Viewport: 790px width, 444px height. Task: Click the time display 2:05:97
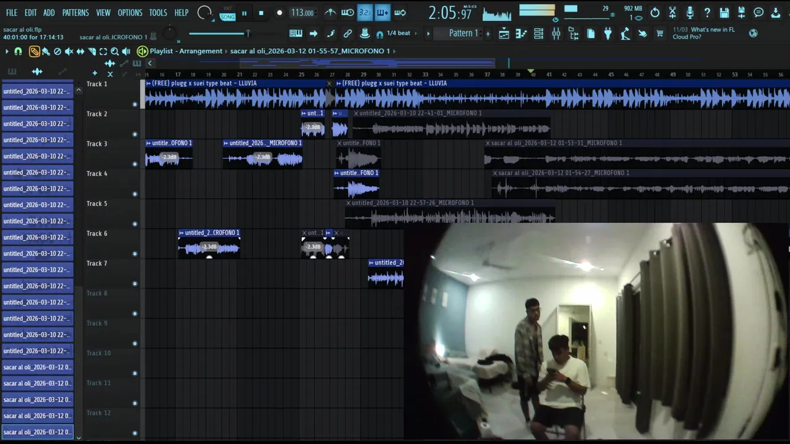pyautogui.click(x=450, y=14)
